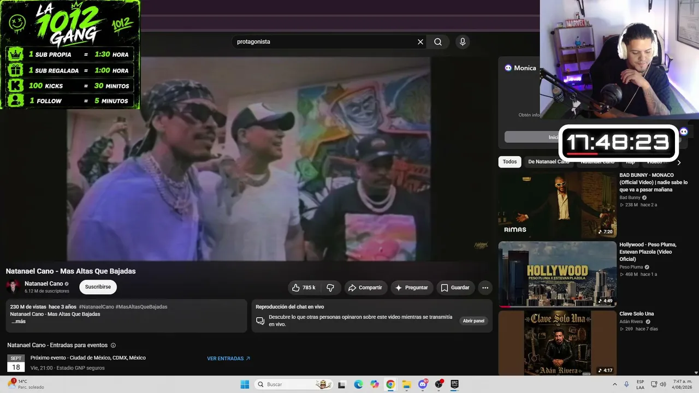
Task: Open the Clave Solo Una video thumbnail
Action: 557,343
